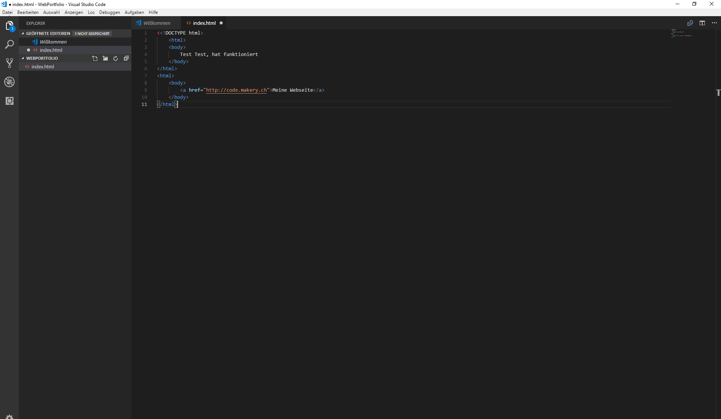Select index.html in WEBPORTFOLIO folder

[43, 67]
